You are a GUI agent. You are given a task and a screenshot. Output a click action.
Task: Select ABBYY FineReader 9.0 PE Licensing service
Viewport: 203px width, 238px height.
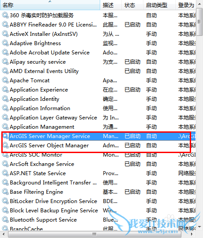click(x=53, y=25)
